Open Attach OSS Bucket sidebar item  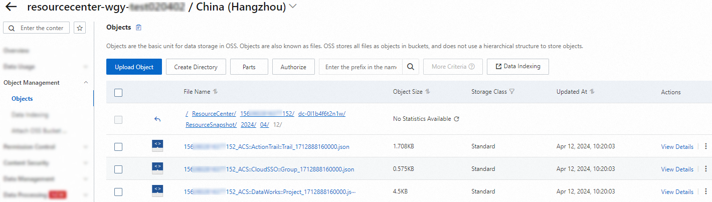coord(39,131)
